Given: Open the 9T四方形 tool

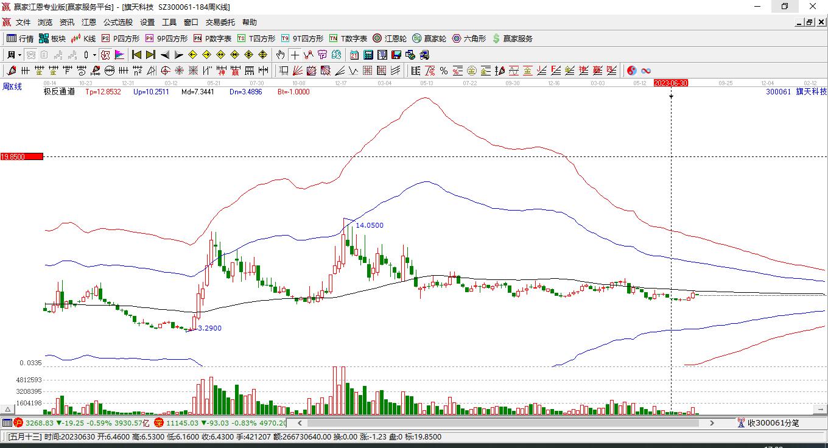Looking at the screenshot, I should point(302,38).
